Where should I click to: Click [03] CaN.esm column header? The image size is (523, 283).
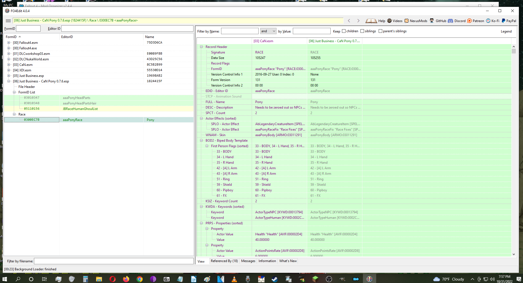click(279, 41)
